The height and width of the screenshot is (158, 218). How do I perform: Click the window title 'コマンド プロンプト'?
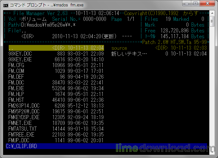click(x=28, y=5)
